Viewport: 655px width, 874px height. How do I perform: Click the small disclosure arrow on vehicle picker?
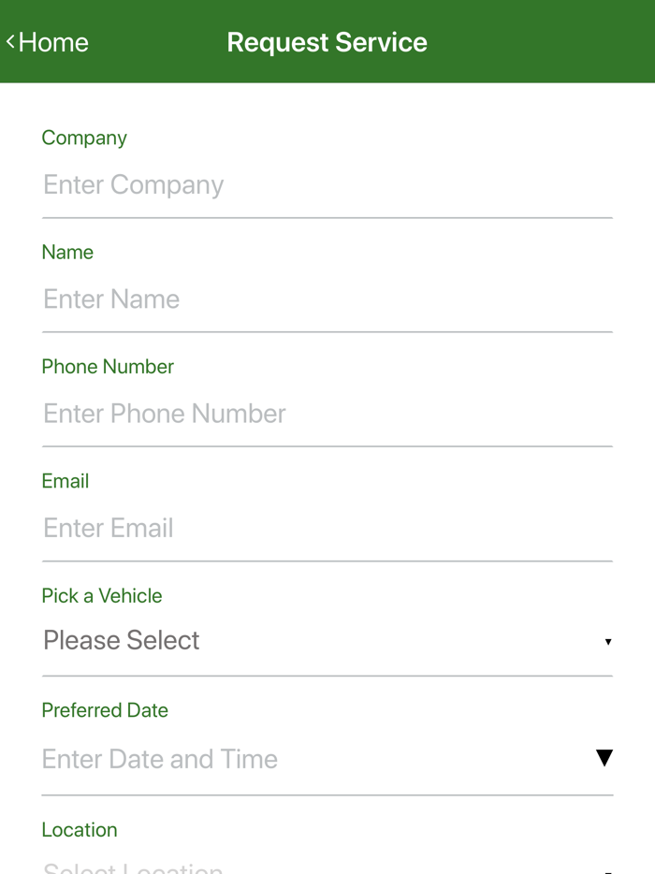click(x=608, y=642)
